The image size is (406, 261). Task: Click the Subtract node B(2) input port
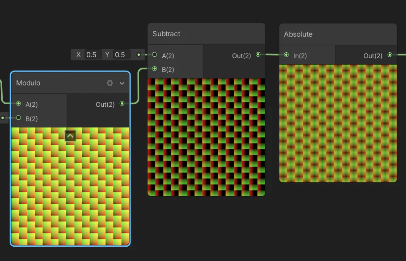155,69
